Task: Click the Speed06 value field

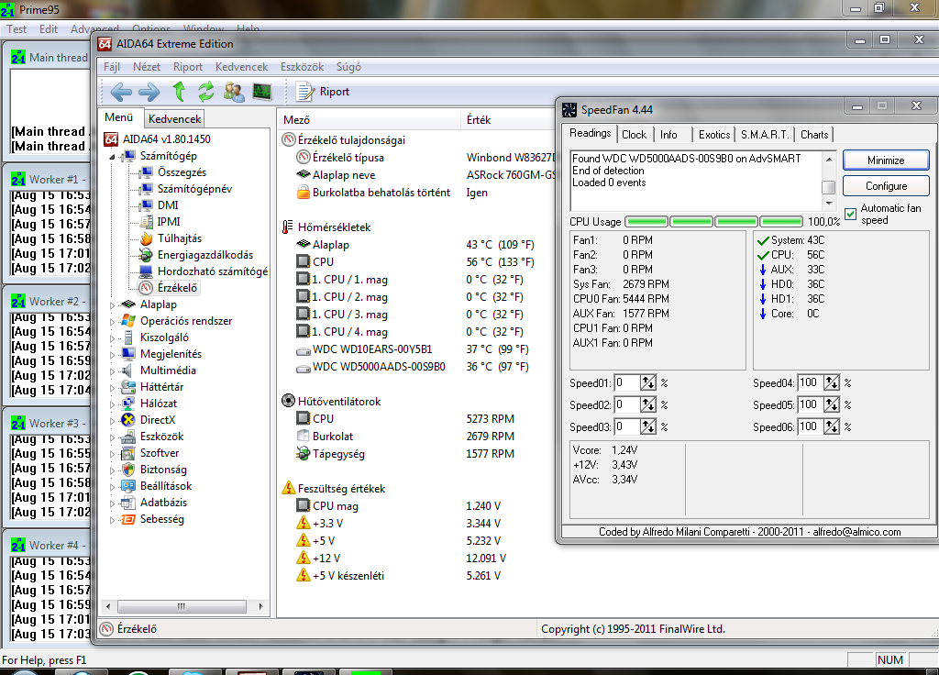Action: 811,427
